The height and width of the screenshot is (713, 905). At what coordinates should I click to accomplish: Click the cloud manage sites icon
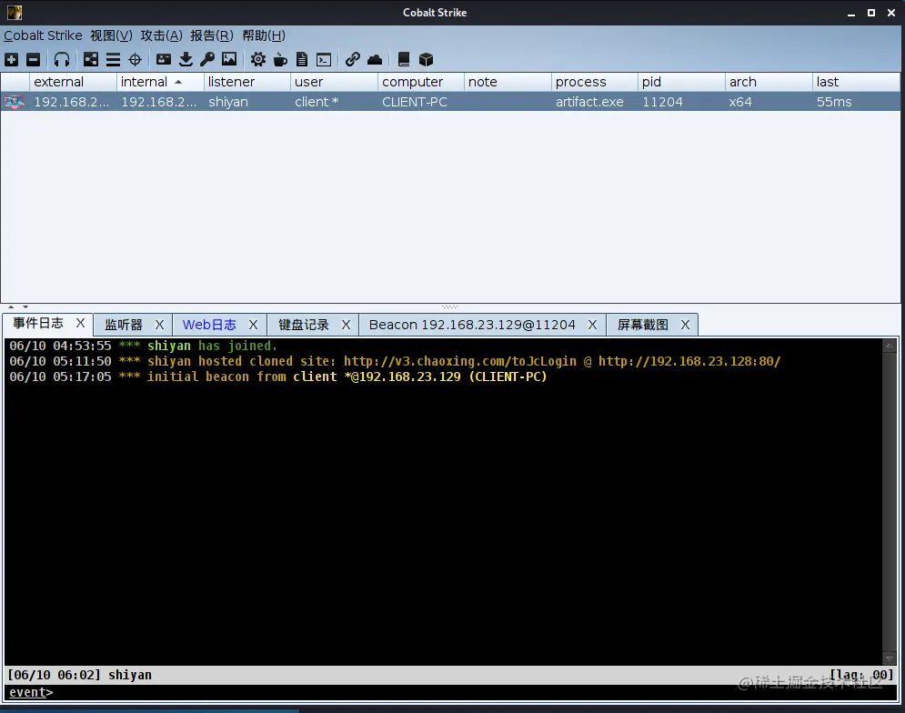click(x=375, y=59)
